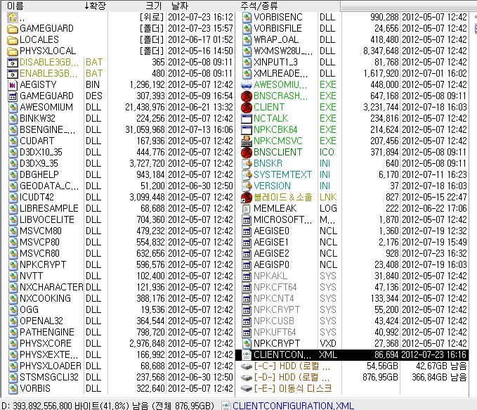The height and width of the screenshot is (410, 477).
Task: Click the BNSCLIENT ICO red icon
Action: 247,153
